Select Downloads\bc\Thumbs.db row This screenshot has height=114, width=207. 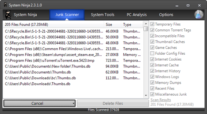point(73,78)
